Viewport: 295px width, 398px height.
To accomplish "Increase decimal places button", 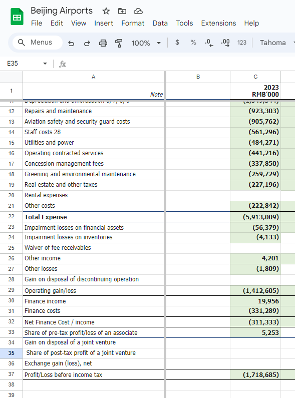I will tap(225, 43).
